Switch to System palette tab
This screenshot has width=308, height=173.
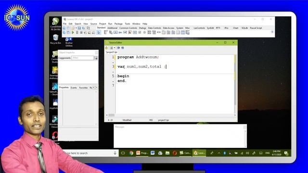click(180, 28)
